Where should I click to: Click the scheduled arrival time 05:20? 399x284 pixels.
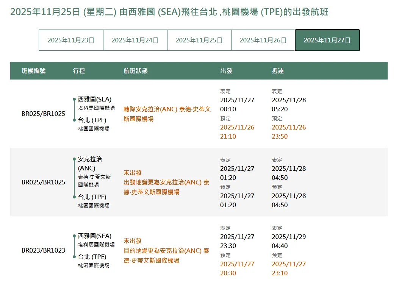[x=280, y=109]
